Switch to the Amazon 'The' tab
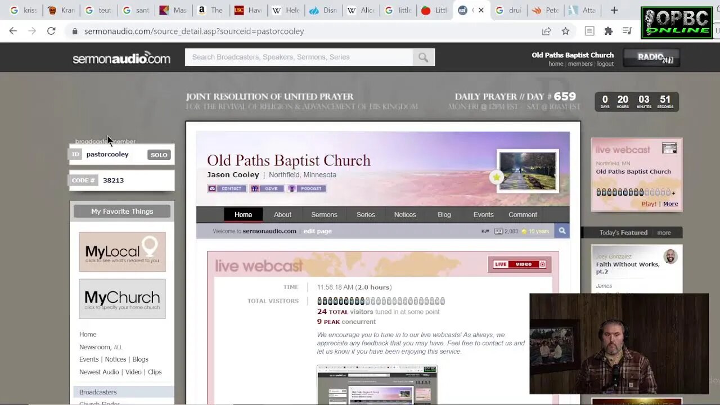 (210, 10)
